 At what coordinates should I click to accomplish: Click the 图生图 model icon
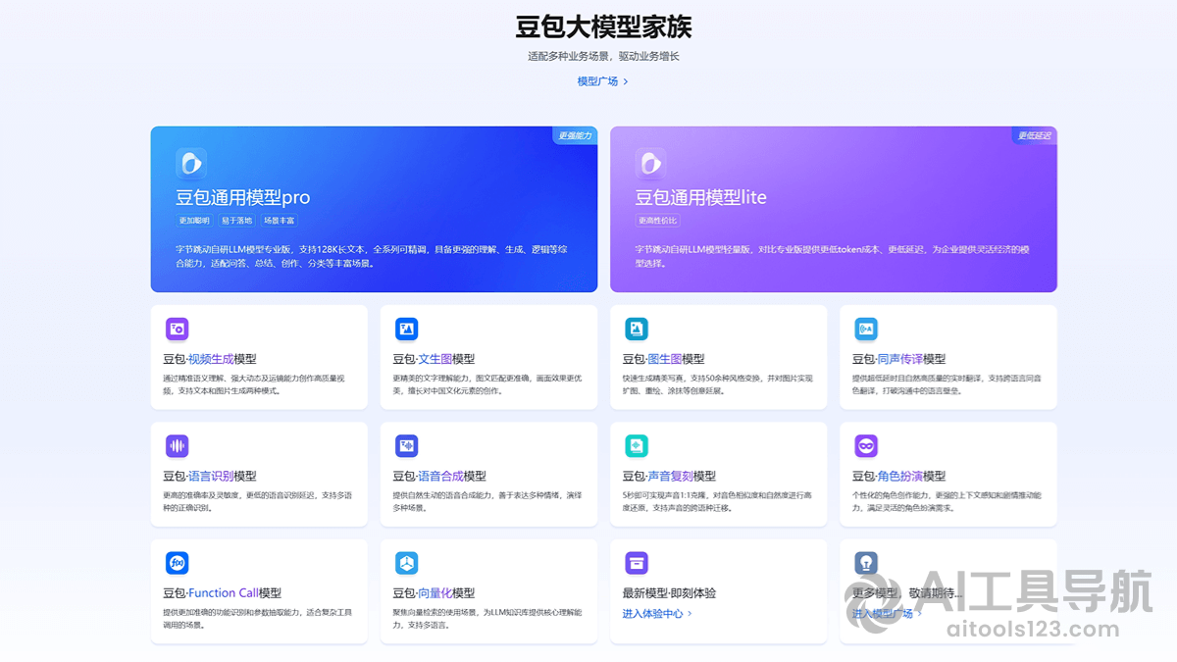coord(637,329)
